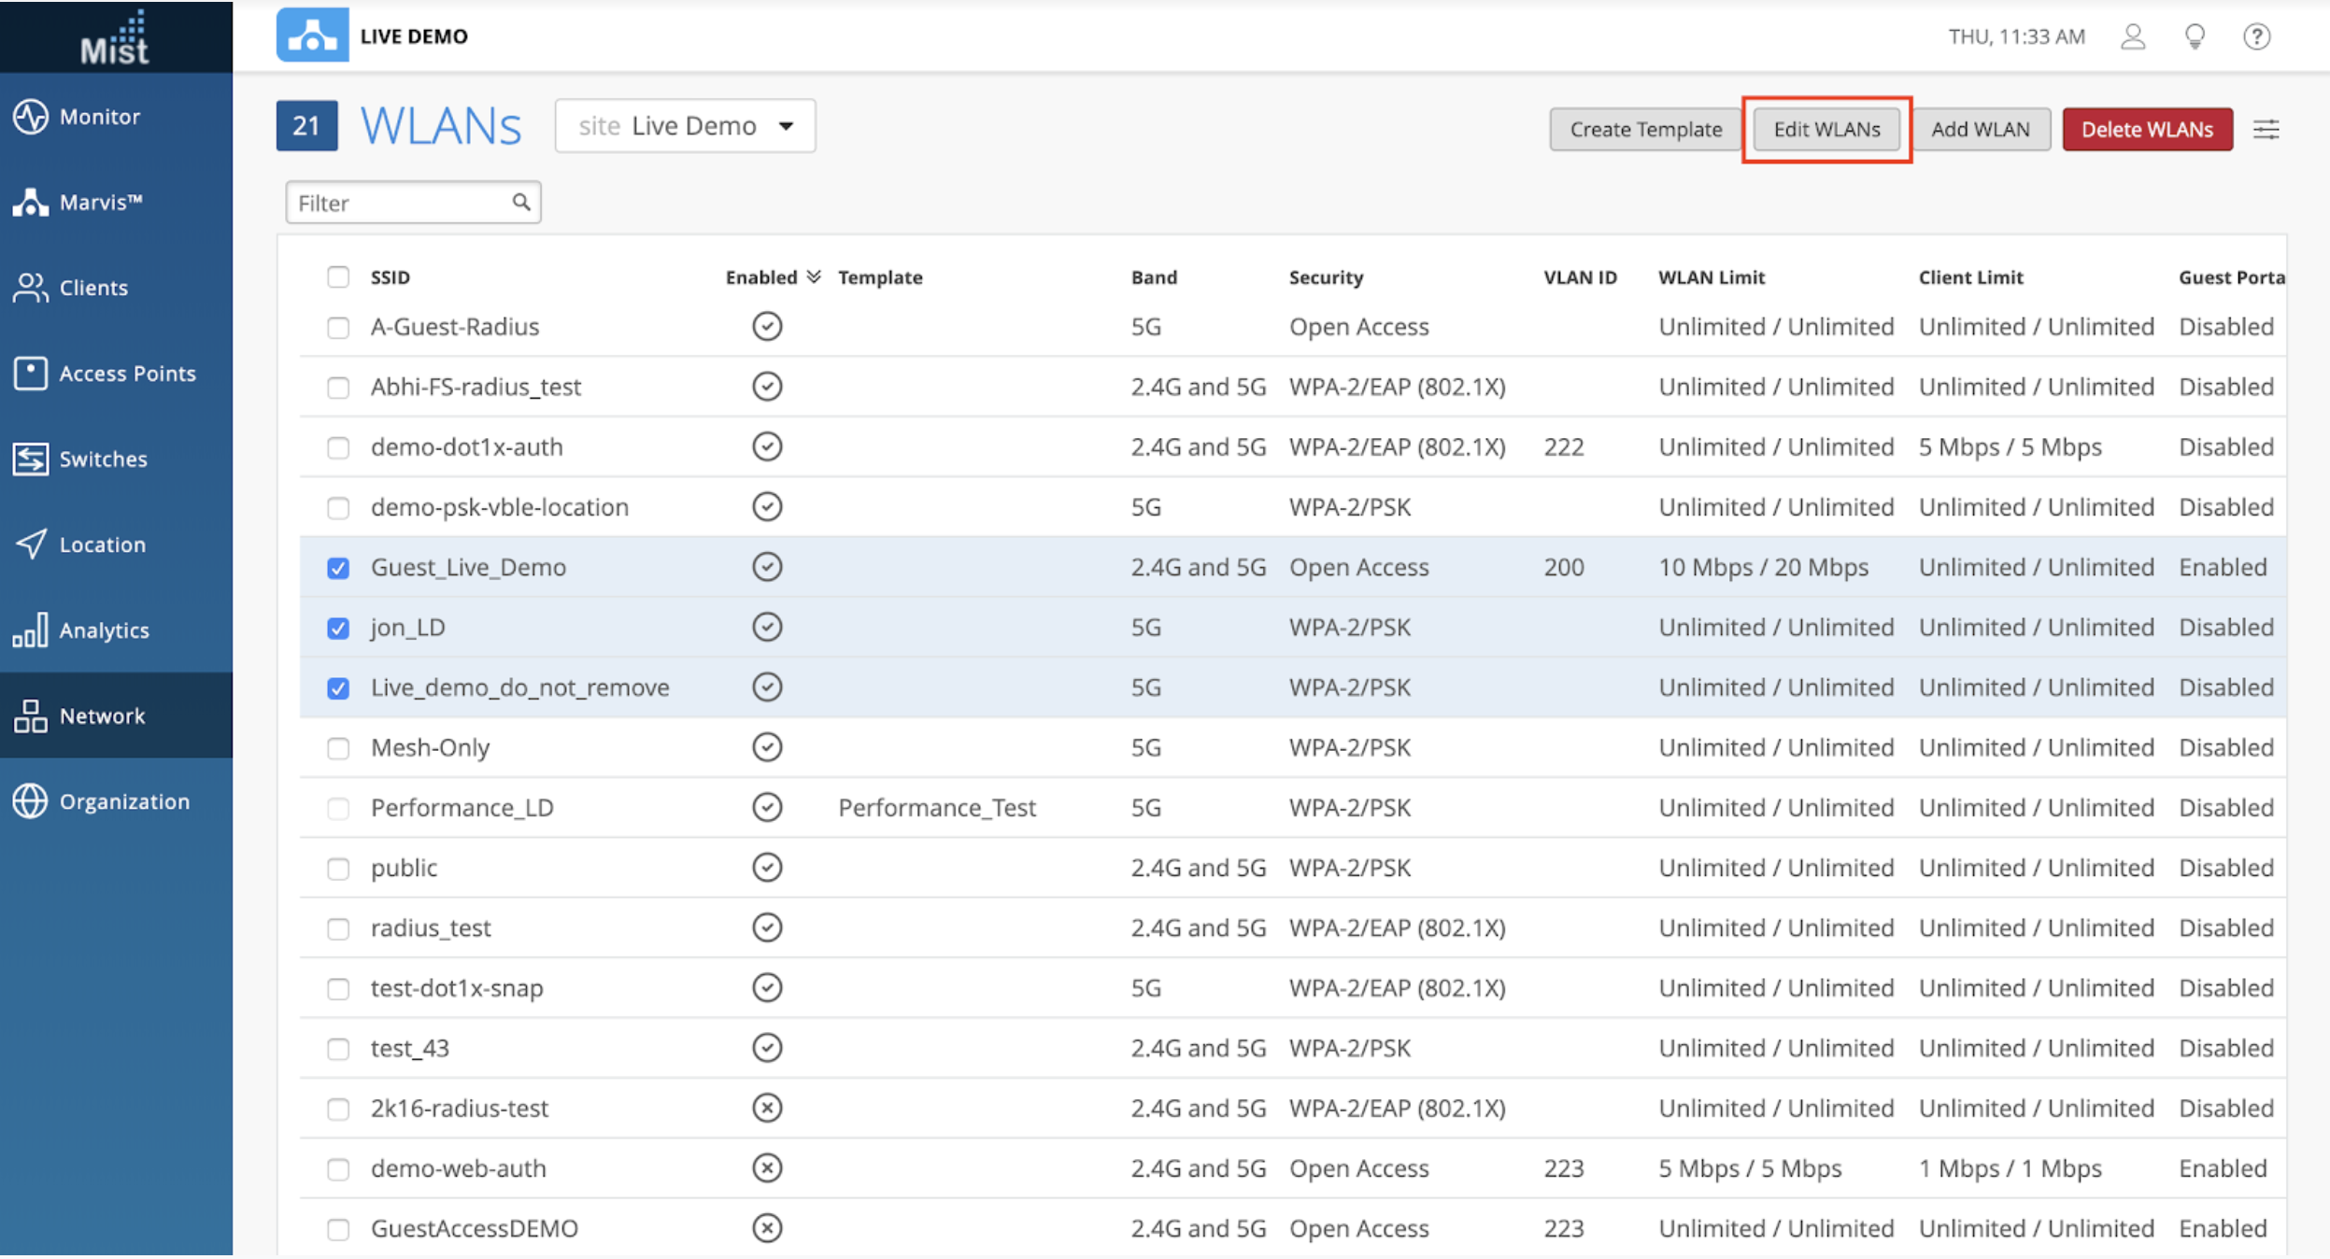Screen dimensions: 2330x1259
Task: Check the Mesh-Only WLAN checkbox
Action: (338, 748)
